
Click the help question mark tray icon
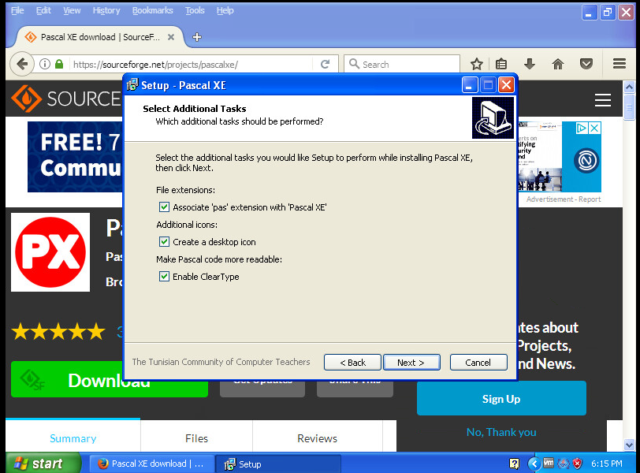(x=514, y=464)
